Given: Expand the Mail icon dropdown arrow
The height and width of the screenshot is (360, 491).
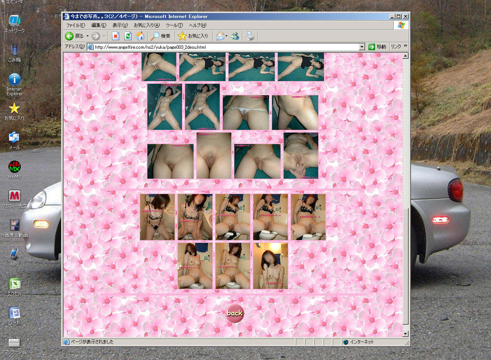Looking at the screenshot, I should click(227, 36).
